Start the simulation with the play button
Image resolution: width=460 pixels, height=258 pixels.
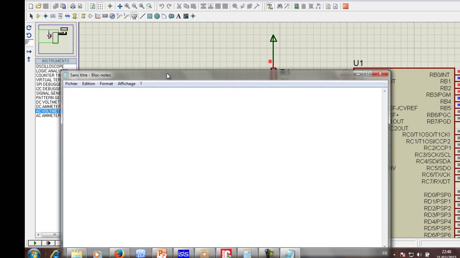click(x=35, y=243)
